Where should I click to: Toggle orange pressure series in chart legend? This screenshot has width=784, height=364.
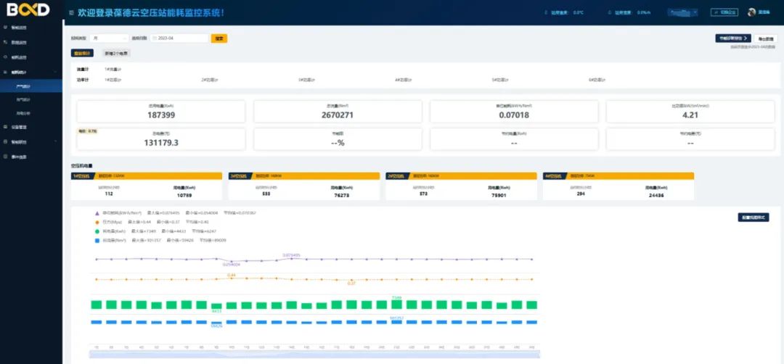click(97, 222)
